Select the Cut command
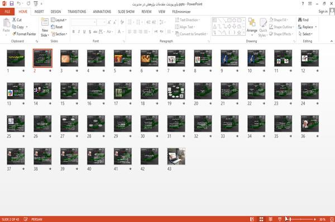This screenshot has width=335, height=222. (x=17, y=20)
